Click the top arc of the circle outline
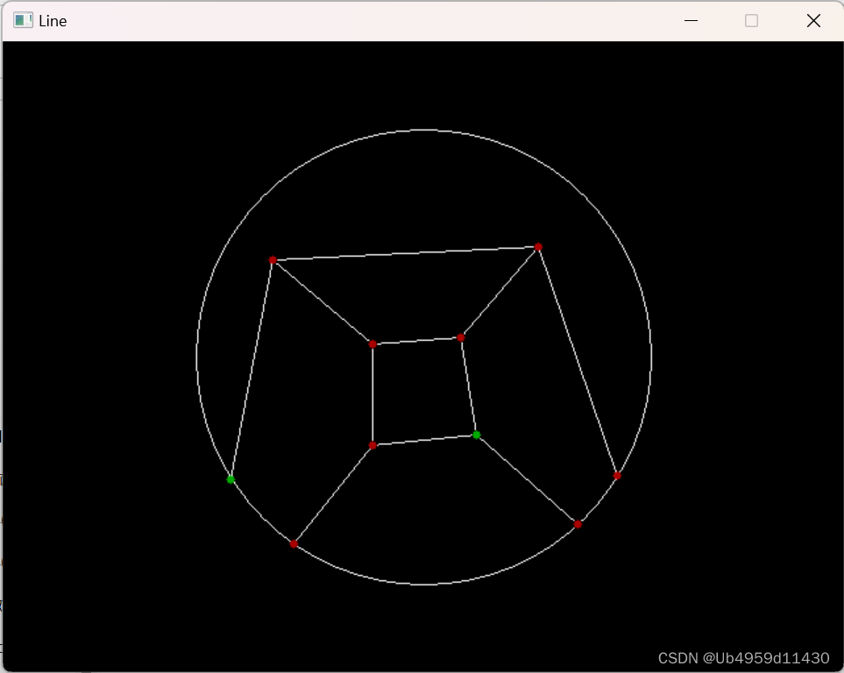844x673 pixels. point(423,131)
